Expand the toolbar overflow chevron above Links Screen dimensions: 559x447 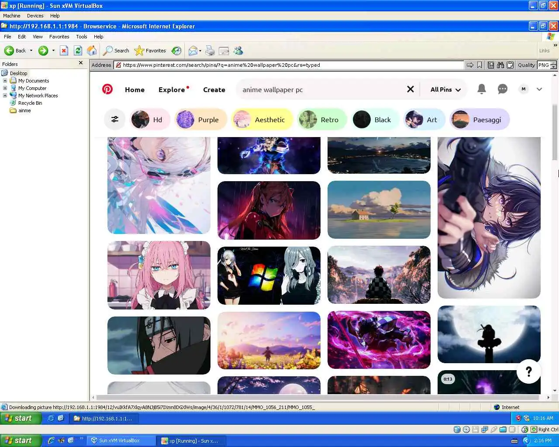click(x=555, y=45)
